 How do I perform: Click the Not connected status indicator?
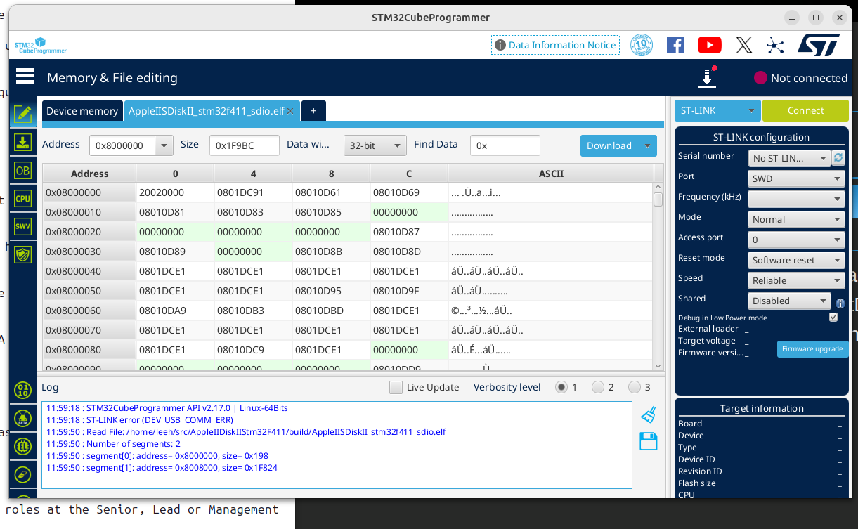coord(801,78)
